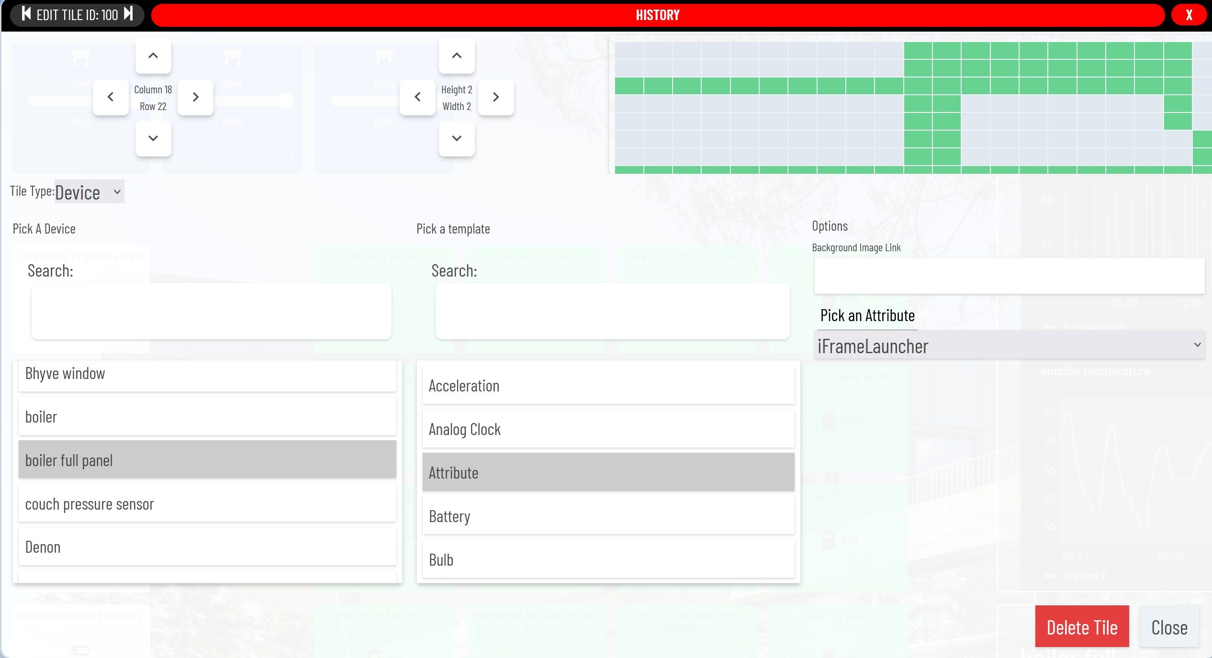1212x658 pixels.
Task: Increase tile height with down chevron
Action: tap(457, 138)
